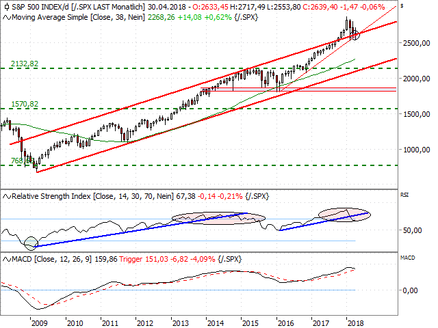Click the date 30.04.2018 in the header
Screen dimensions: 438x328
coord(168,7)
